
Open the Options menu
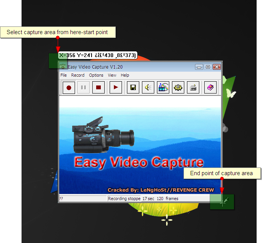pos(96,75)
